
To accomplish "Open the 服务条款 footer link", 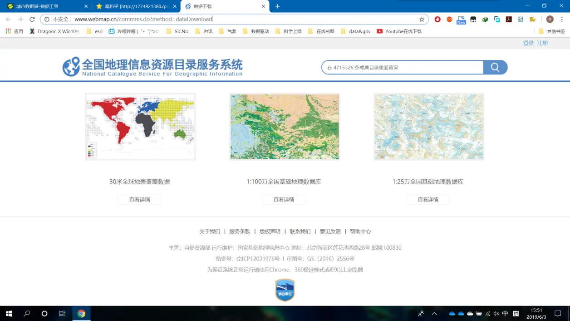I will [x=240, y=231].
